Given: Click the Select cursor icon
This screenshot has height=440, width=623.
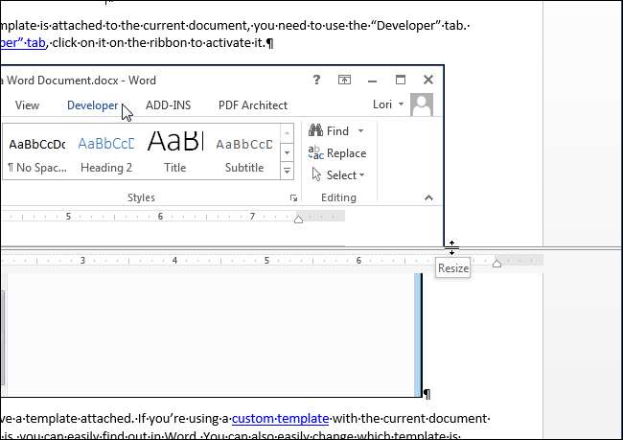Looking at the screenshot, I should coord(316,174).
